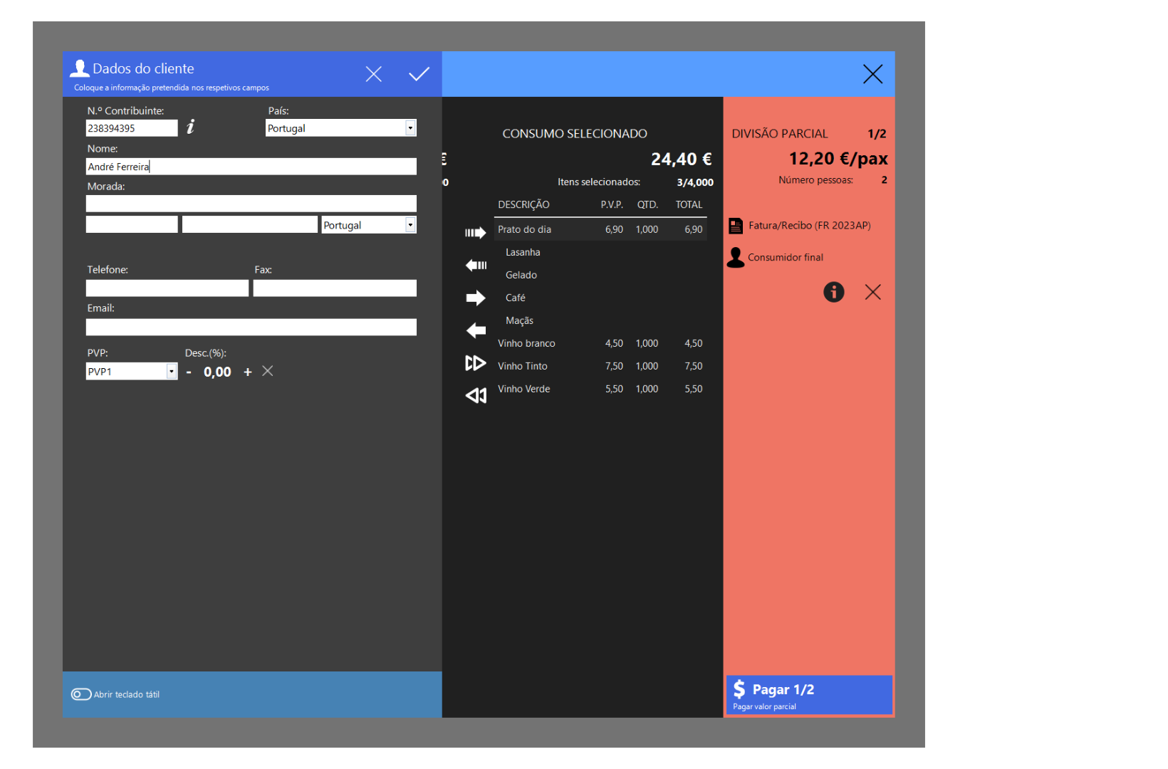Click the taxpayer number info icon

190,127
